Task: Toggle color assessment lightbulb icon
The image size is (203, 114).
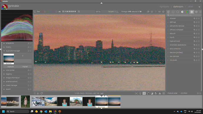Action: coord(140,93)
